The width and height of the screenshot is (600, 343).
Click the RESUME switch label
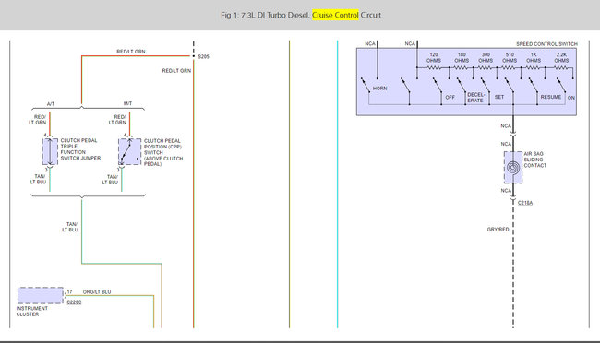(x=551, y=97)
